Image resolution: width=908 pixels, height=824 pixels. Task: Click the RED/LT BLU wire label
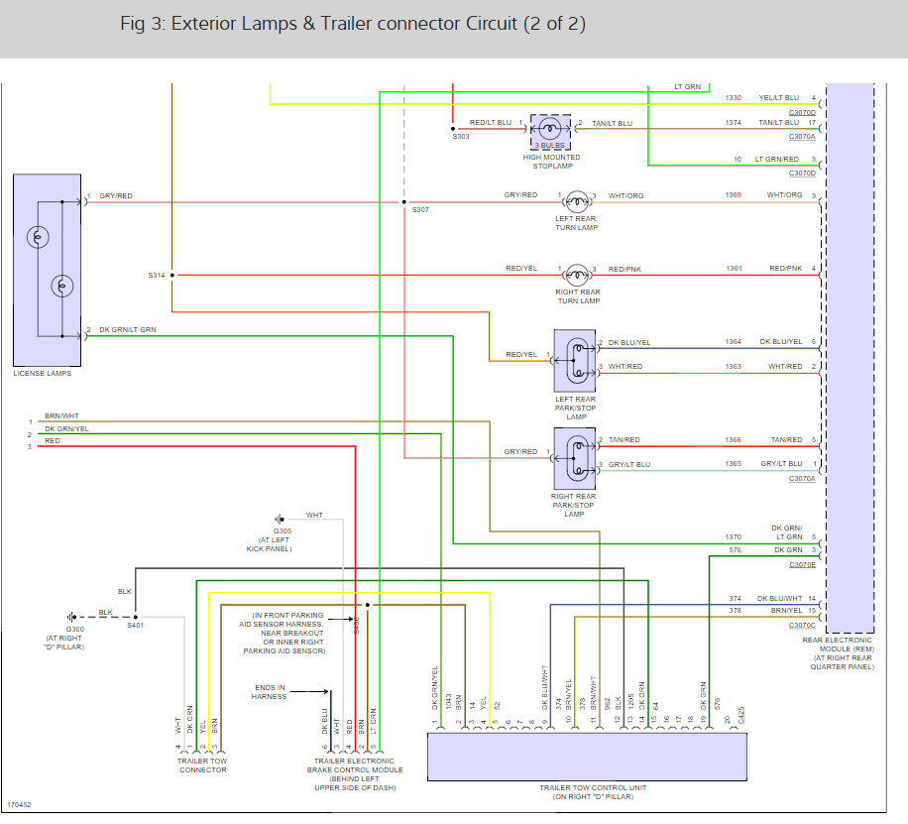491,123
